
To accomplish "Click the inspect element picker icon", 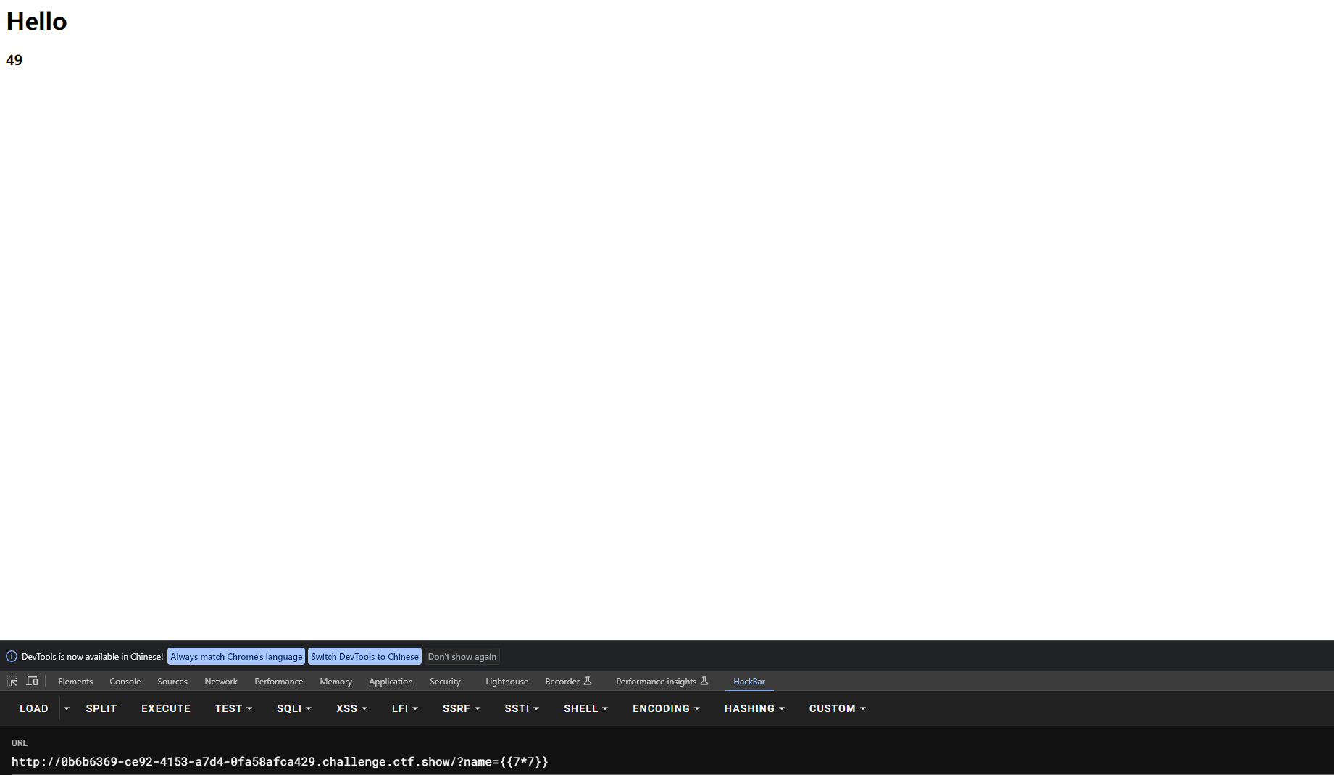I will [x=12, y=681].
